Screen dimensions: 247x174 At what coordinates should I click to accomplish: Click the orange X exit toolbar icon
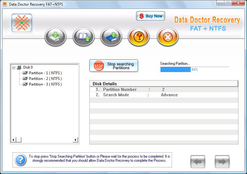tap(168, 37)
